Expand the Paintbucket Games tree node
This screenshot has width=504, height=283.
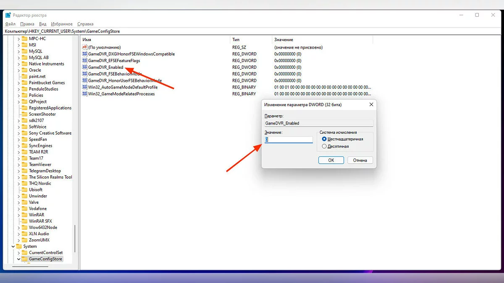(19, 83)
